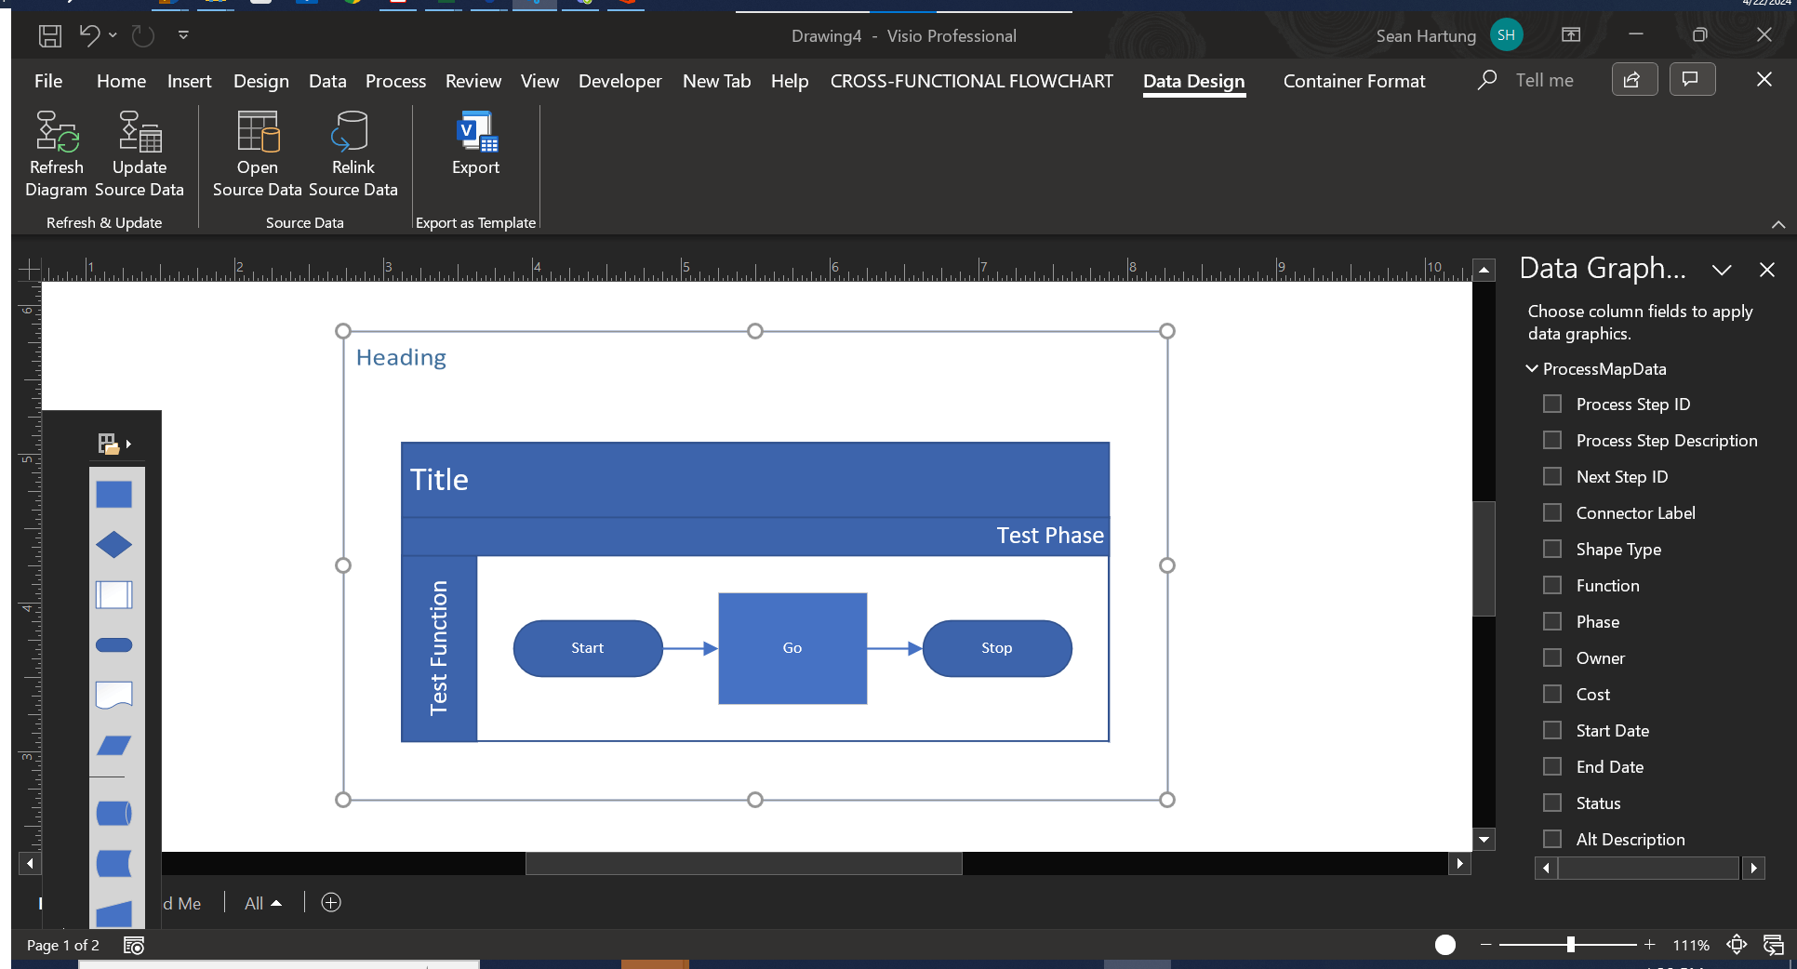
Task: Switch to the CROSS-FUNCTIONAL FLOWCHART tab
Action: point(972,81)
